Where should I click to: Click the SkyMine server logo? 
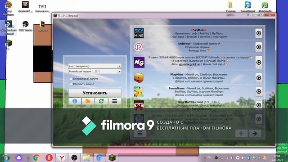pos(139,33)
